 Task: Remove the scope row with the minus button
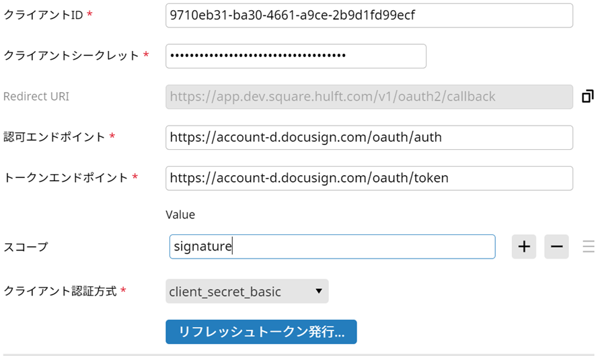556,247
